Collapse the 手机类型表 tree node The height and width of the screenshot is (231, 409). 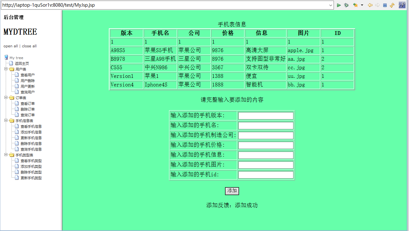pyautogui.click(x=6, y=155)
